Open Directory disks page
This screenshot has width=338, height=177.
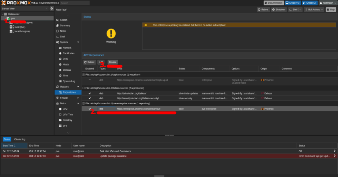tap(68, 120)
